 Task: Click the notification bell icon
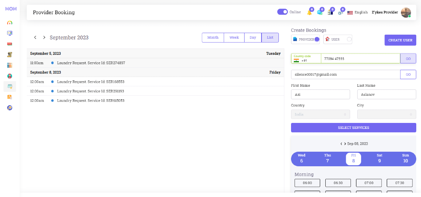coord(309,13)
